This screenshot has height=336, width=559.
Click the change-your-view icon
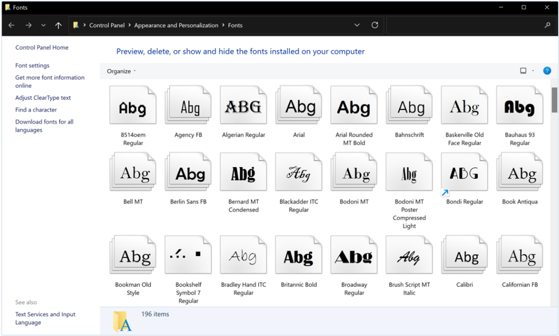[x=522, y=71]
